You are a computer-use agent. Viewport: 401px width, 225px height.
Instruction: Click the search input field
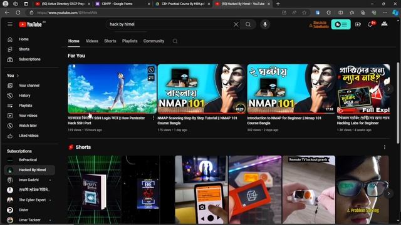(x=170, y=24)
